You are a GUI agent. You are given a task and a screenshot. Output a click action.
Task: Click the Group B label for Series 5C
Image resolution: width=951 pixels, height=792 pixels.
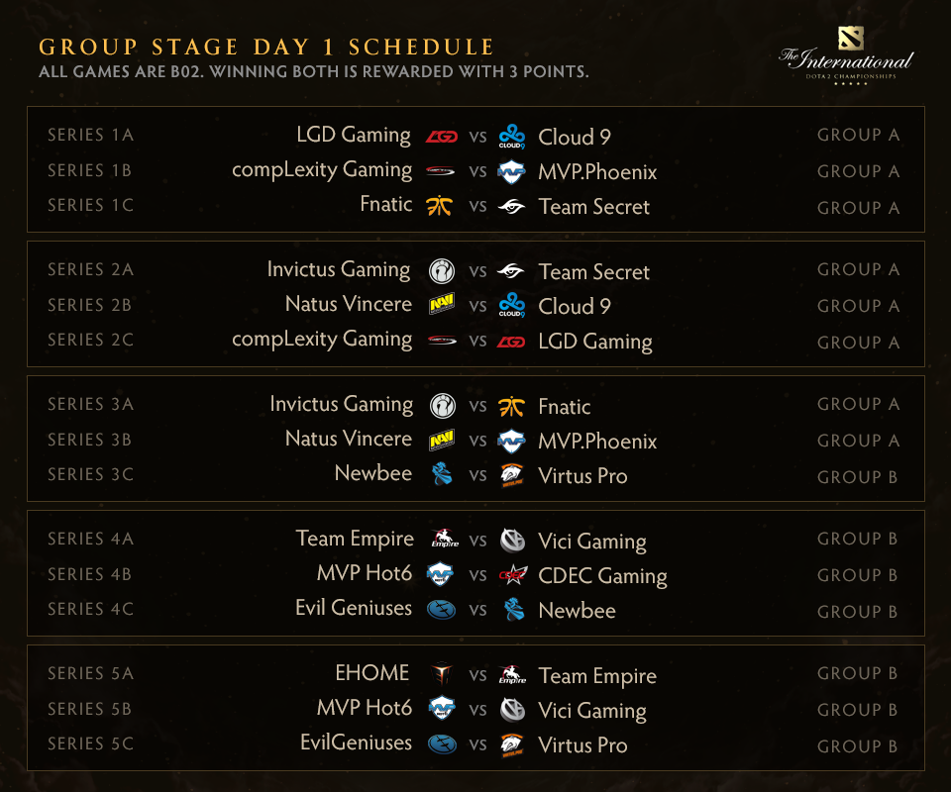pos(858,745)
